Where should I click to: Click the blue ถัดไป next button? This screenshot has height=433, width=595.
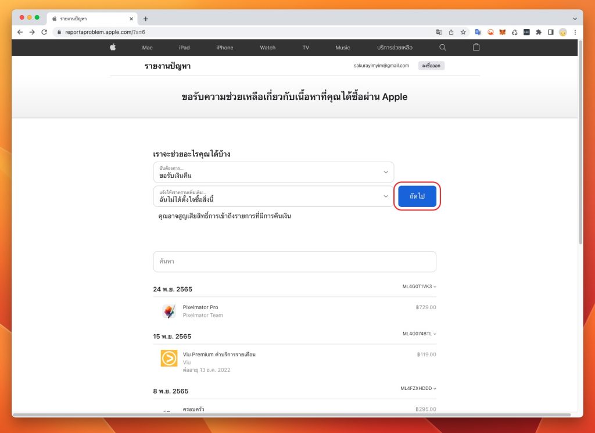click(x=417, y=196)
